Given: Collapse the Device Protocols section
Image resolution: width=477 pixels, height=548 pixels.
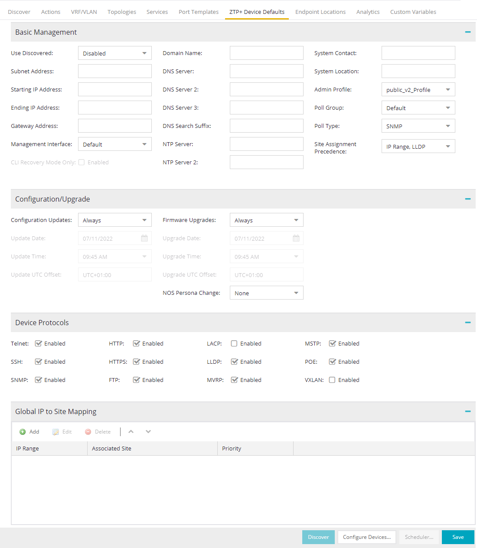Looking at the screenshot, I should pos(467,323).
